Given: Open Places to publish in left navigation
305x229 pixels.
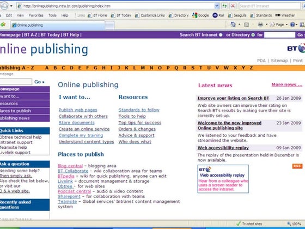Looking at the screenshot, I should 25,111.
